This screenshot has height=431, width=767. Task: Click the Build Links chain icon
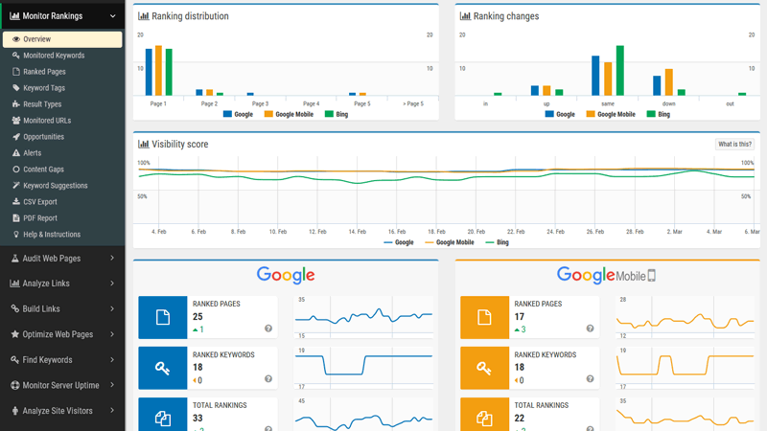(15, 308)
